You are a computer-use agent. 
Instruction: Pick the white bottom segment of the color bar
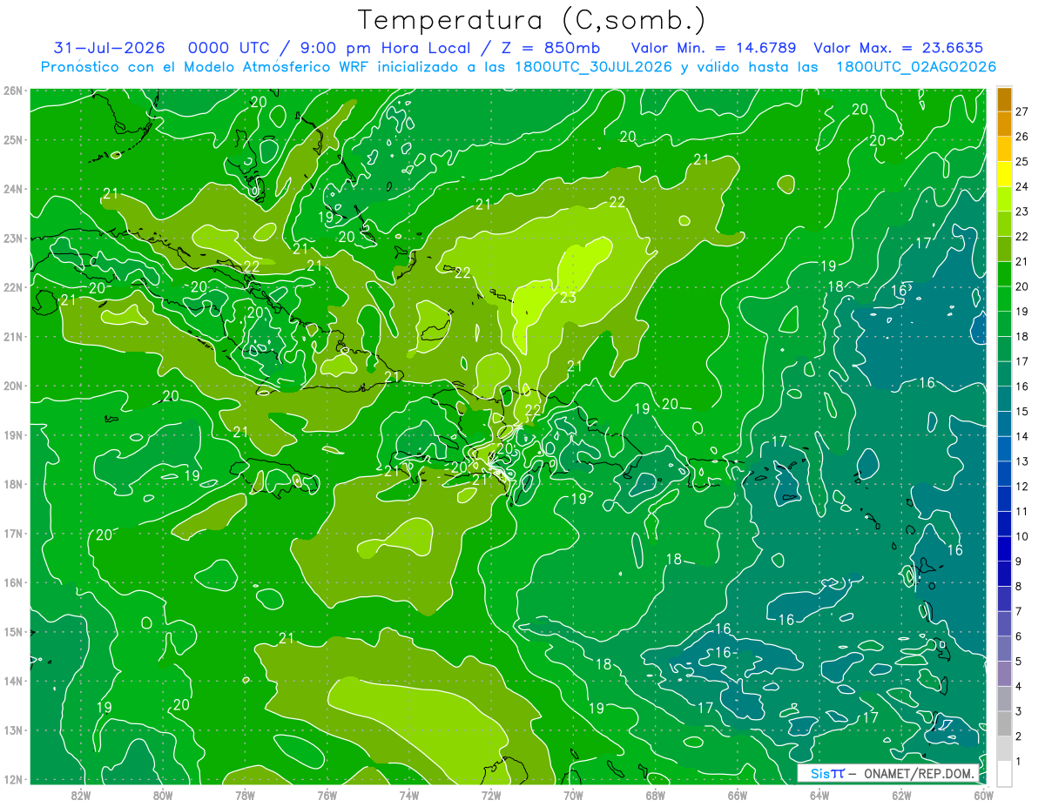coord(1005,773)
